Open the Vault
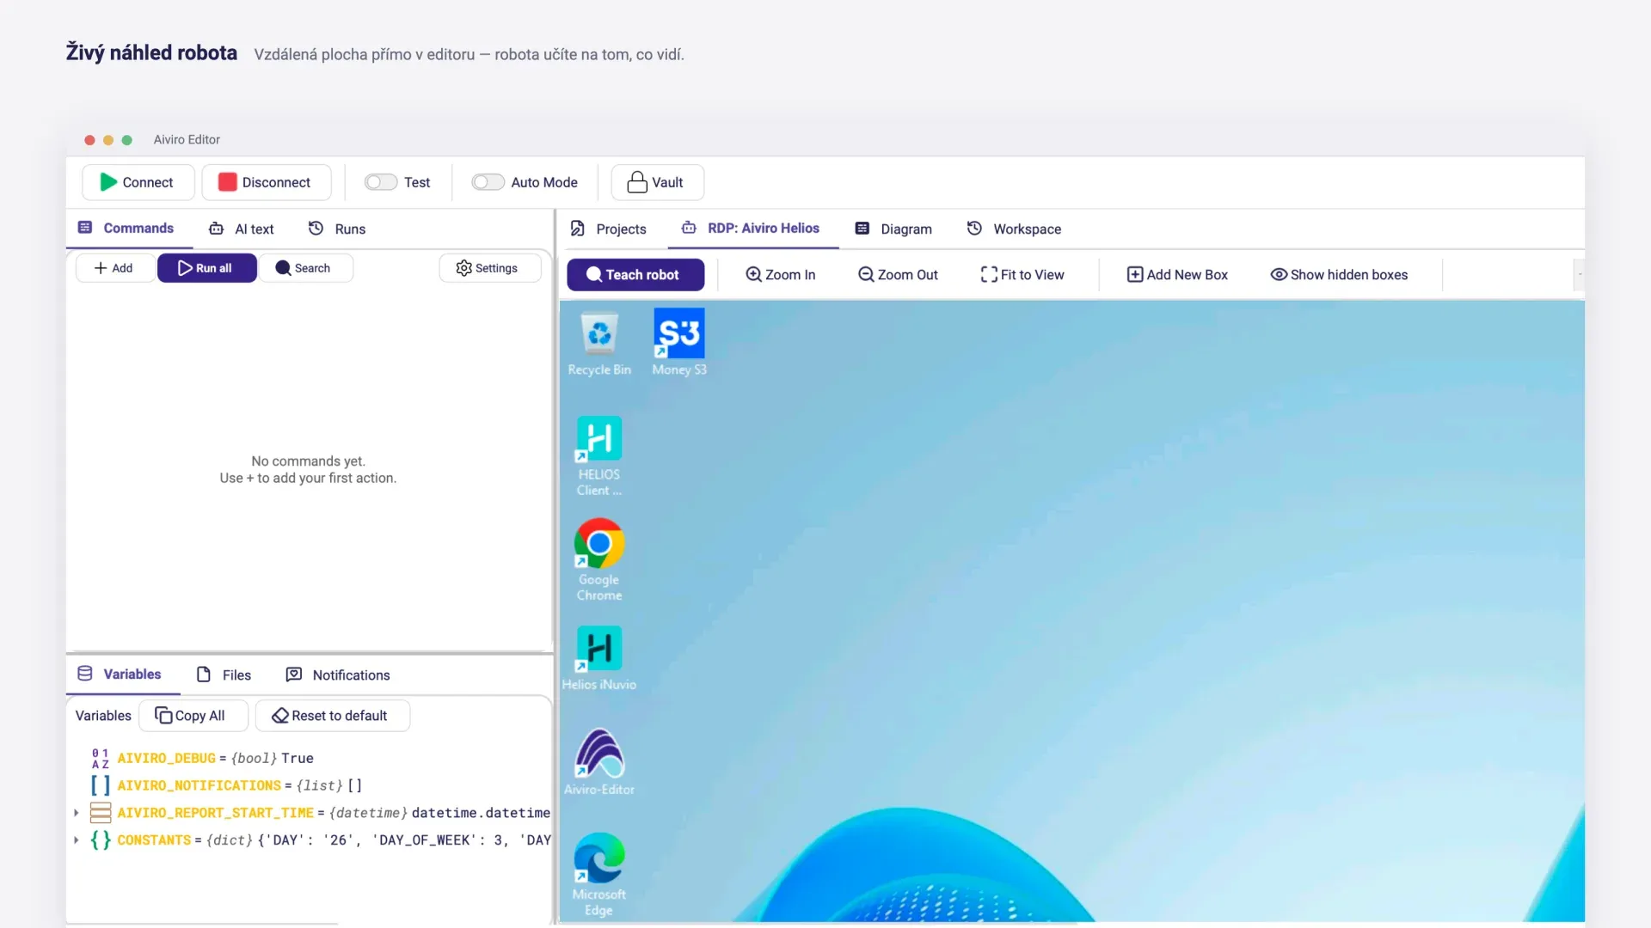Viewport: 1651px width, 928px height. [657, 182]
